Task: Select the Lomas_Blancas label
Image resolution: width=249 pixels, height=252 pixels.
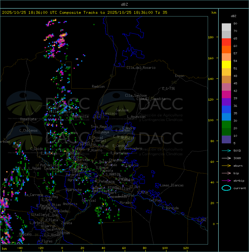Action: pyautogui.click(x=172, y=185)
